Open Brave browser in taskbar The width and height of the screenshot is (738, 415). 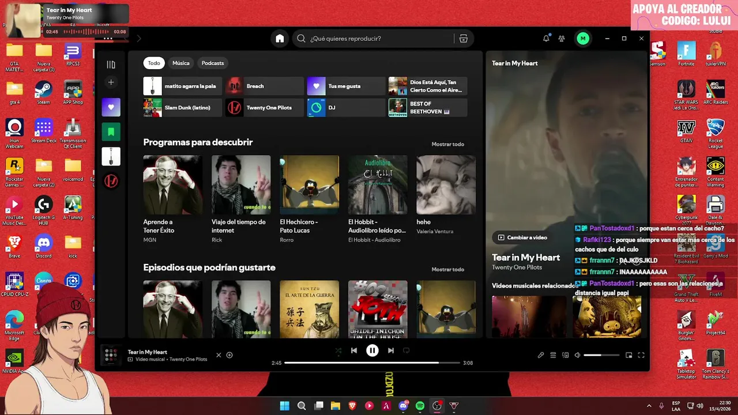352,406
